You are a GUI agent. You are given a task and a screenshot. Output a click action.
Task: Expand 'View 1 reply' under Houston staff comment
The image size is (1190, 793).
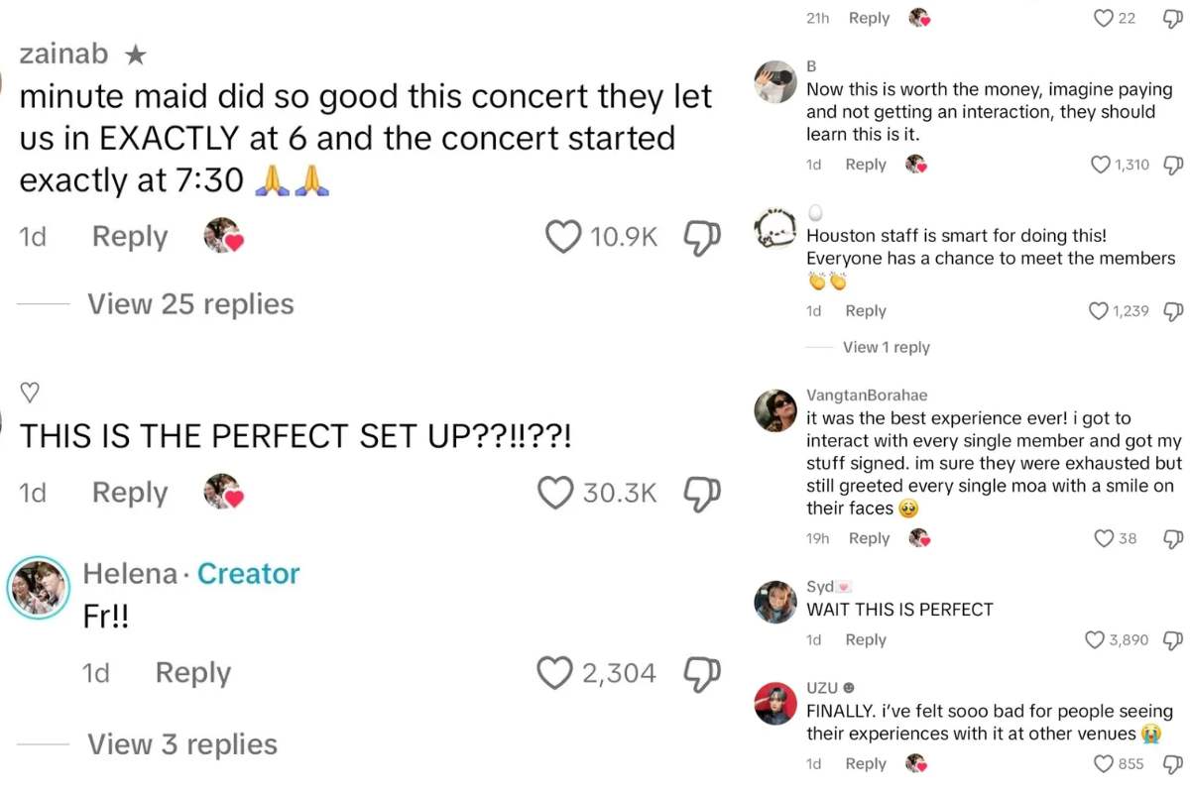[886, 347]
